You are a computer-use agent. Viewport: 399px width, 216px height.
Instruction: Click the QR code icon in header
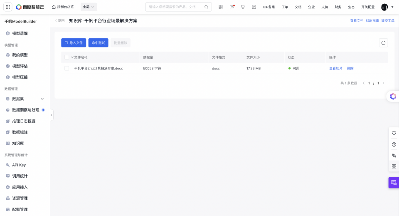pos(220,7)
